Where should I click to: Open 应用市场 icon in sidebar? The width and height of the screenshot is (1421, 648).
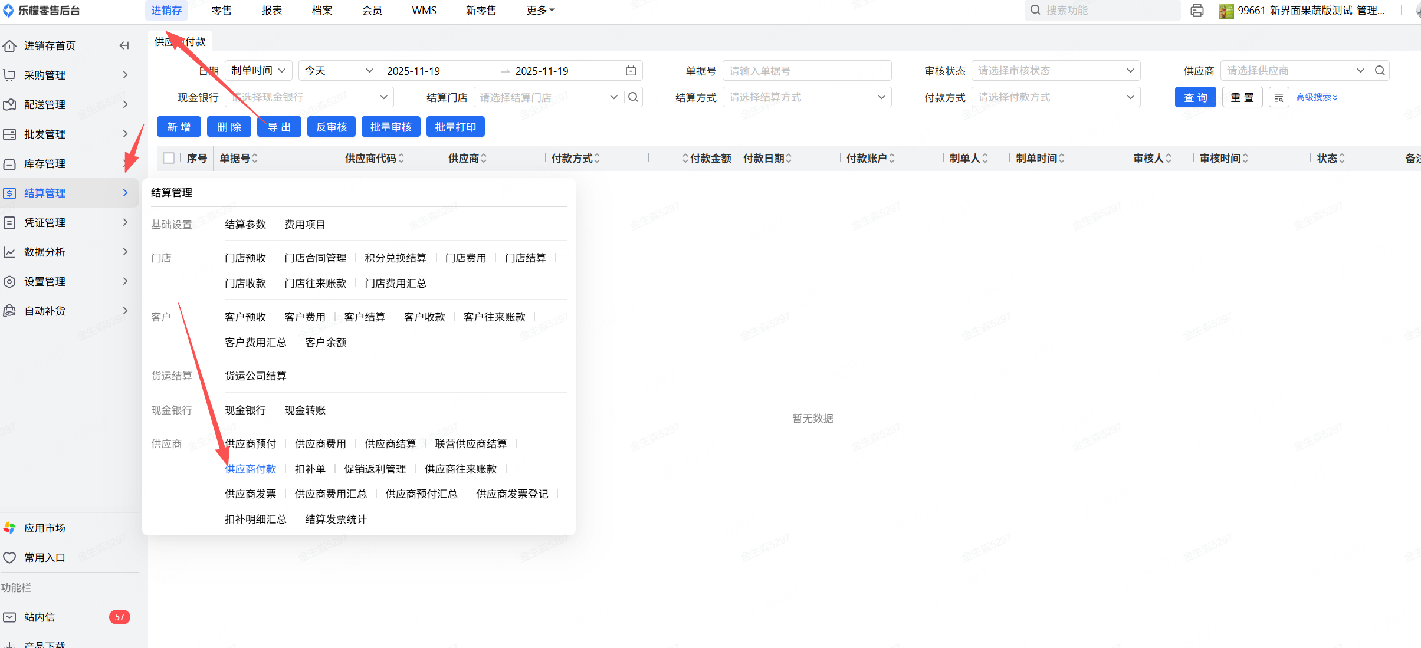[10, 528]
